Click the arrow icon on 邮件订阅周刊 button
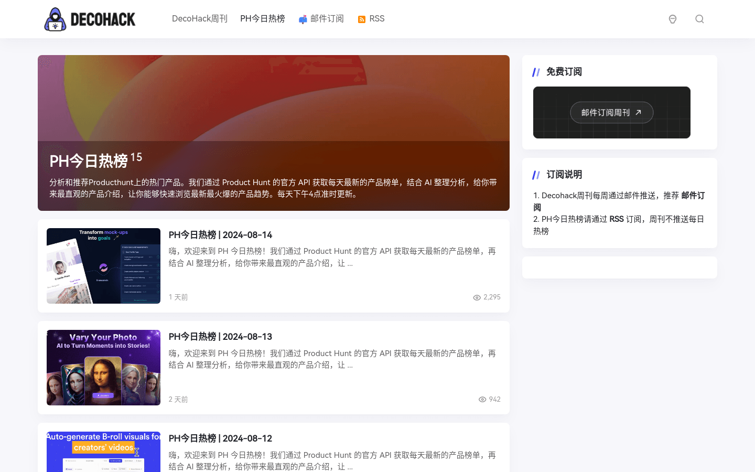The width and height of the screenshot is (755, 472). pyautogui.click(x=638, y=113)
